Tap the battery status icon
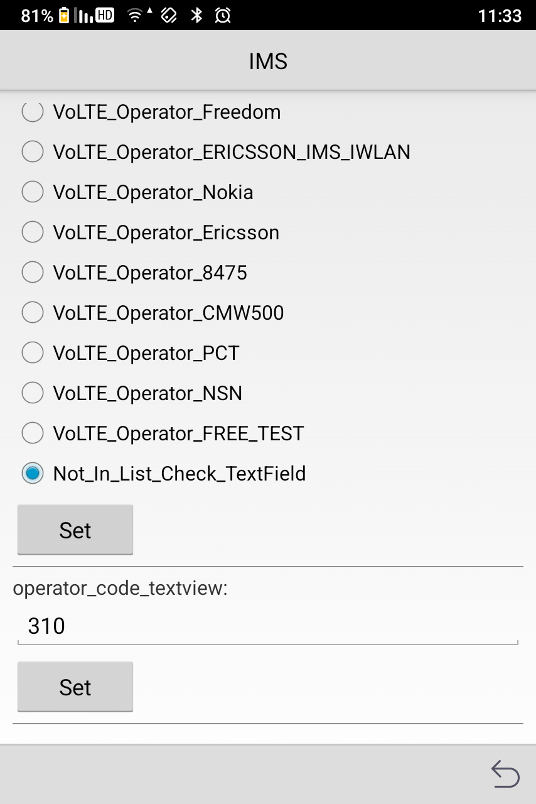Image resolution: width=536 pixels, height=804 pixels. click(x=64, y=16)
